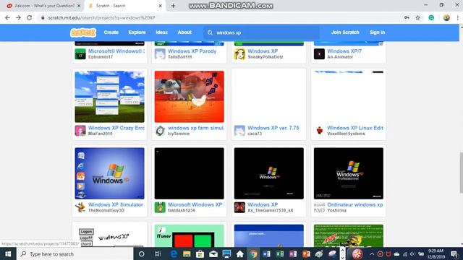Open author TailsDoll111 profile

180,57
